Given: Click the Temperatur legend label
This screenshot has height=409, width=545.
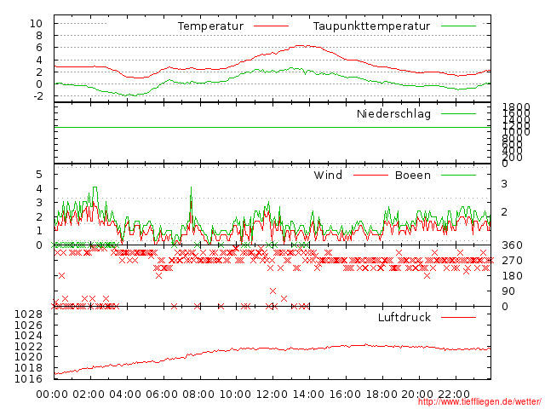Looking at the screenshot, I should pos(210,26).
